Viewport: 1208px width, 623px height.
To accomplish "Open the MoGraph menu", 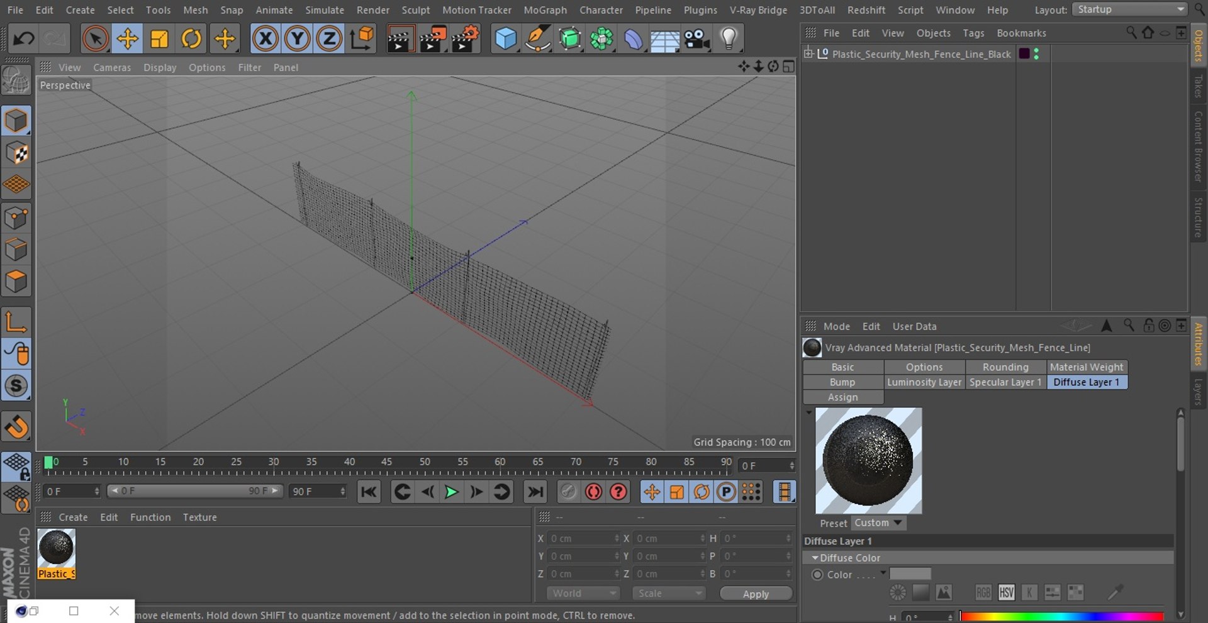I will 545,10.
